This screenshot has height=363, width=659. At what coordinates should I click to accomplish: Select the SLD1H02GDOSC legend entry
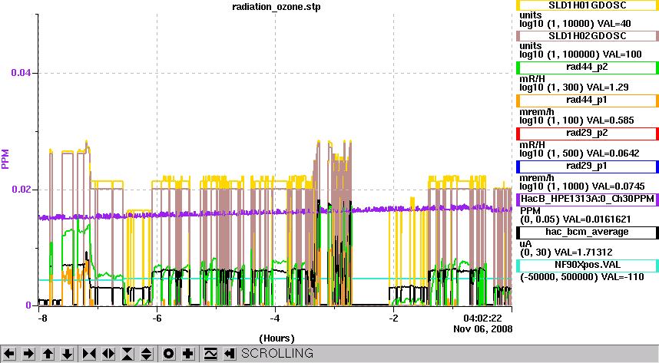587,36
